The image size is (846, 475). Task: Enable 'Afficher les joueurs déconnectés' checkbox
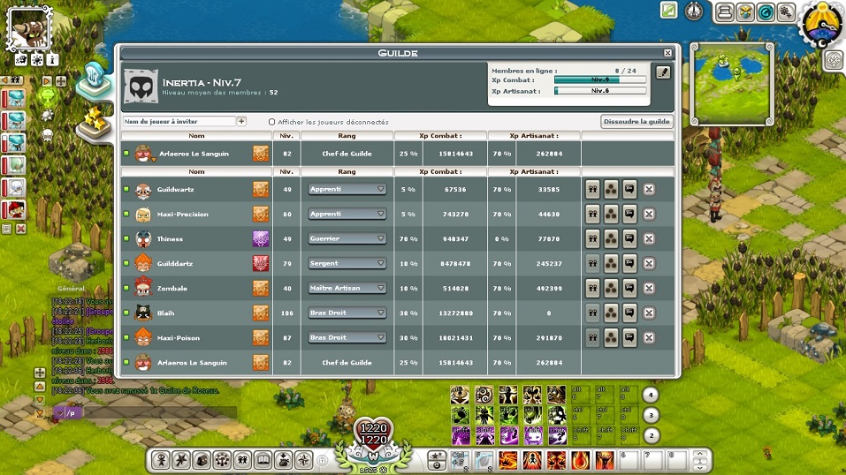click(271, 122)
